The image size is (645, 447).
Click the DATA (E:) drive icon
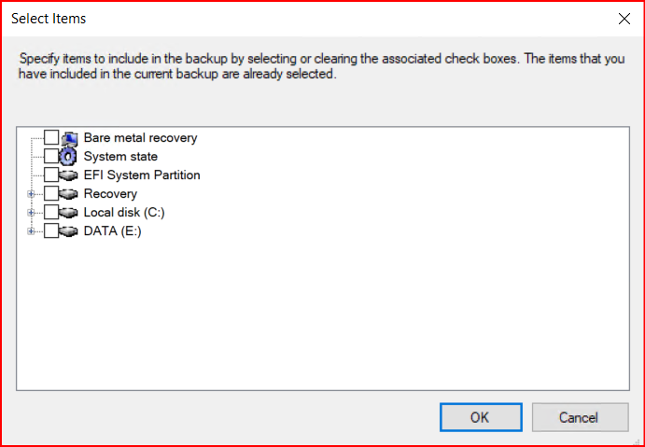tap(69, 231)
